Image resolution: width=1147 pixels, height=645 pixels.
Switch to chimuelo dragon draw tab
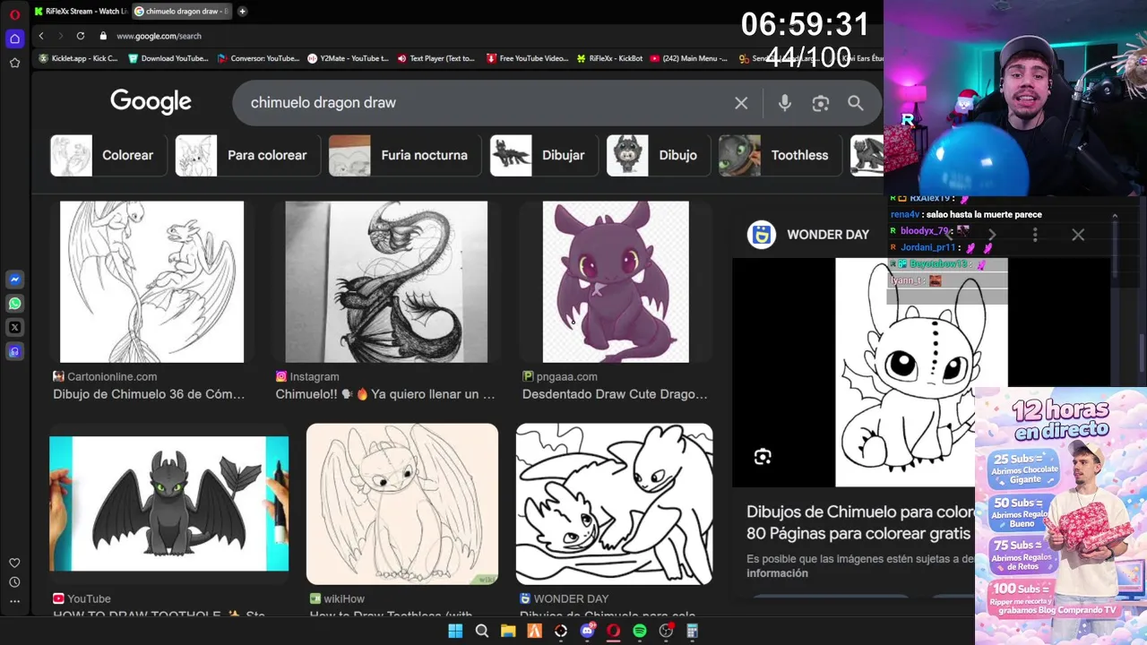click(182, 12)
